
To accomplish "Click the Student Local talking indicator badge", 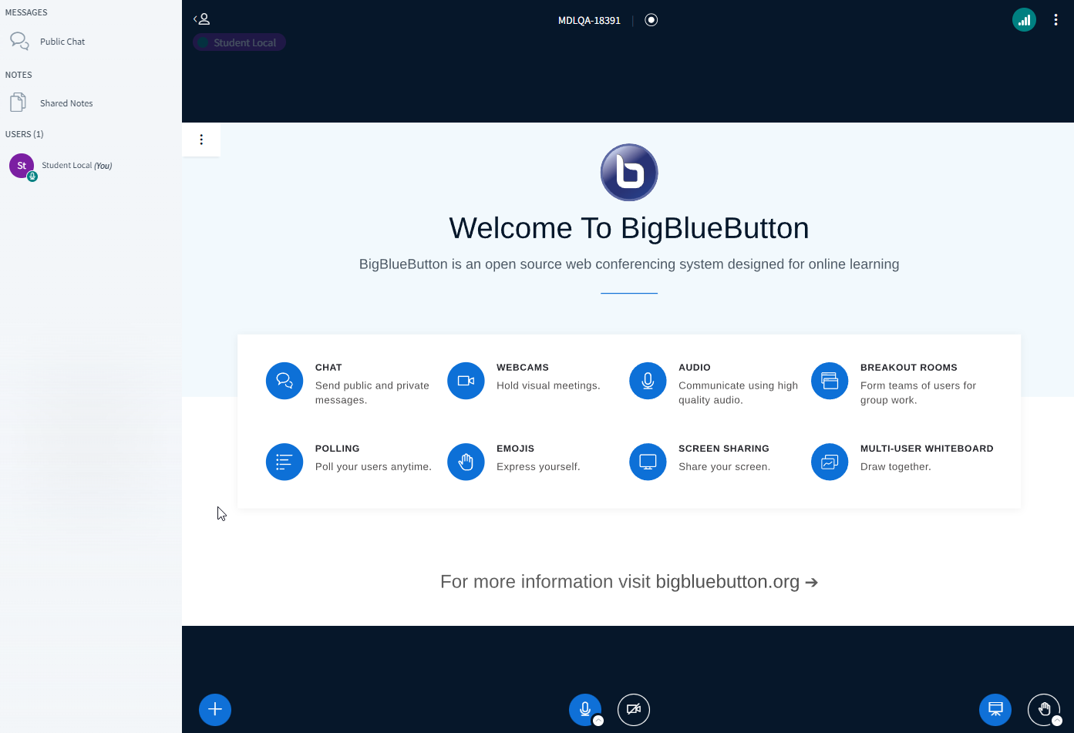I will pos(239,42).
